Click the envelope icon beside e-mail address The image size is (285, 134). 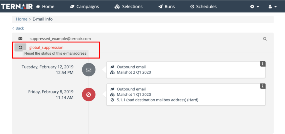pyautogui.click(x=20, y=39)
